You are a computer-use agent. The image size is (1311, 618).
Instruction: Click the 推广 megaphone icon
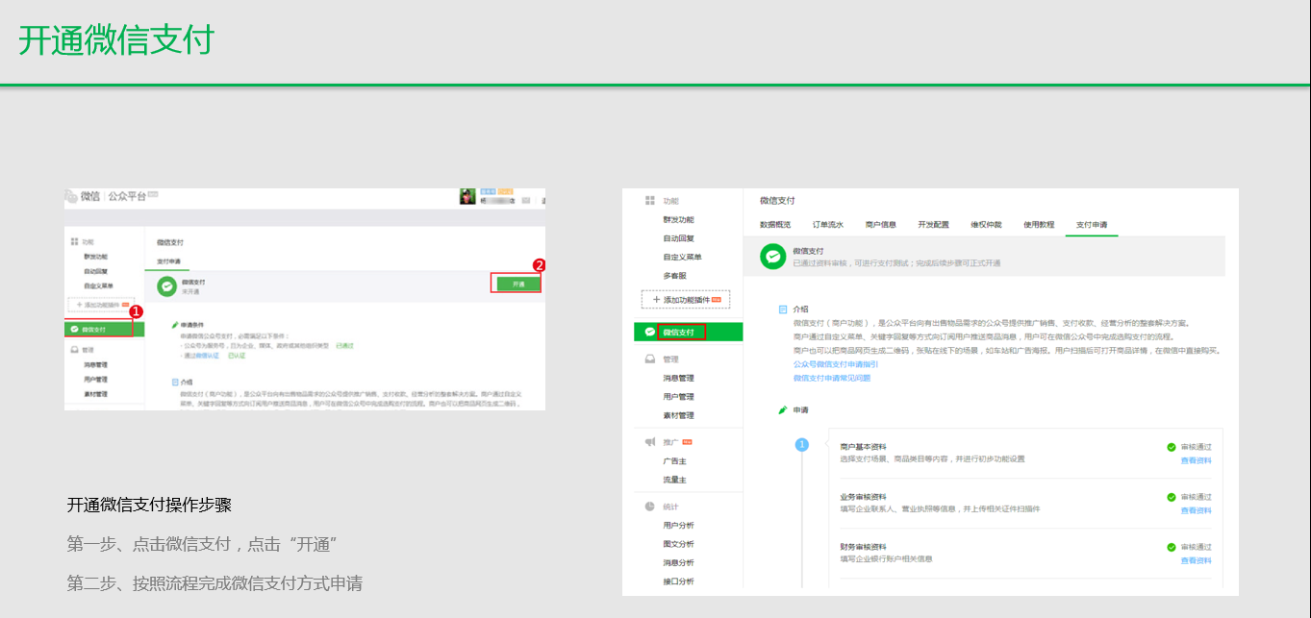(650, 442)
